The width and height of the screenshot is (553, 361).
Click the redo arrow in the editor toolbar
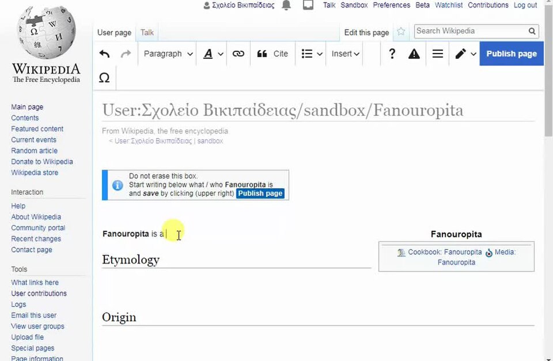click(126, 54)
